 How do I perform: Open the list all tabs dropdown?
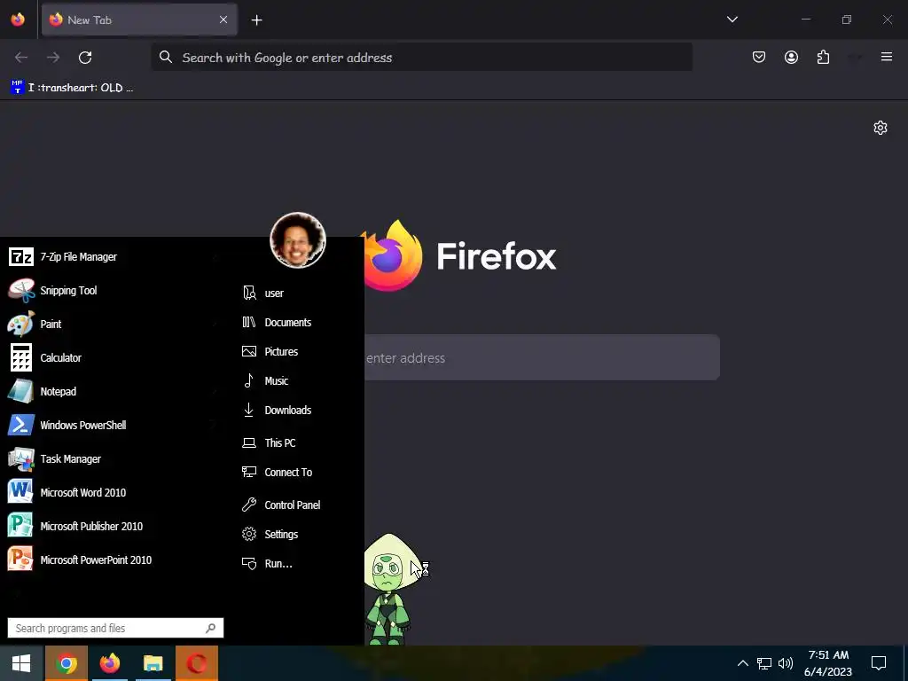coord(732,20)
